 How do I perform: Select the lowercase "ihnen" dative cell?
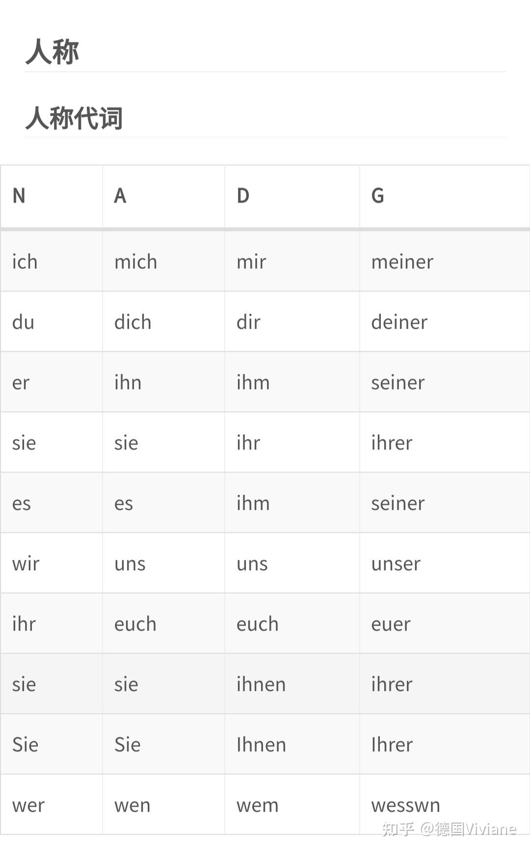click(x=261, y=684)
